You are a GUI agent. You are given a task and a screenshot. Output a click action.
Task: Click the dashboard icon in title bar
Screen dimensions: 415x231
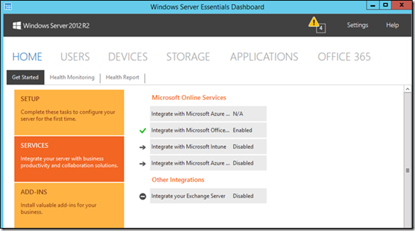click(8, 7)
